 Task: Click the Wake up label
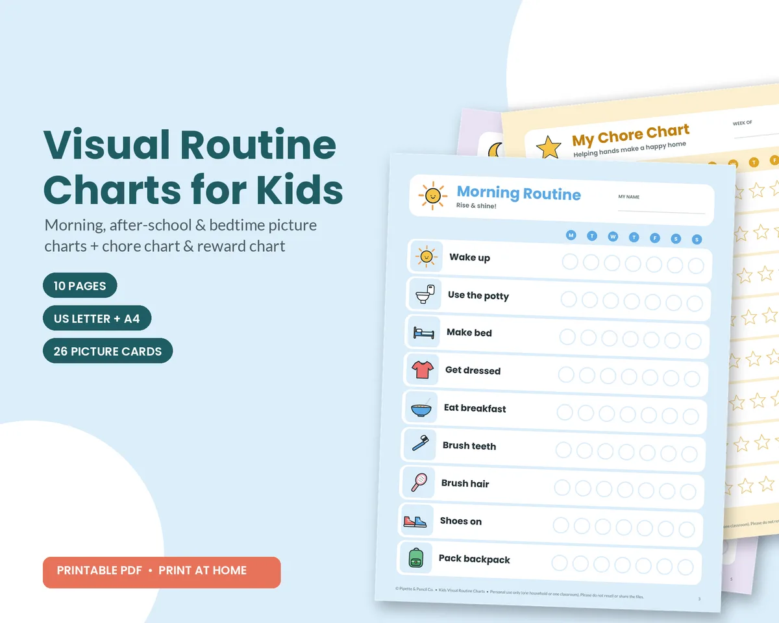click(469, 258)
